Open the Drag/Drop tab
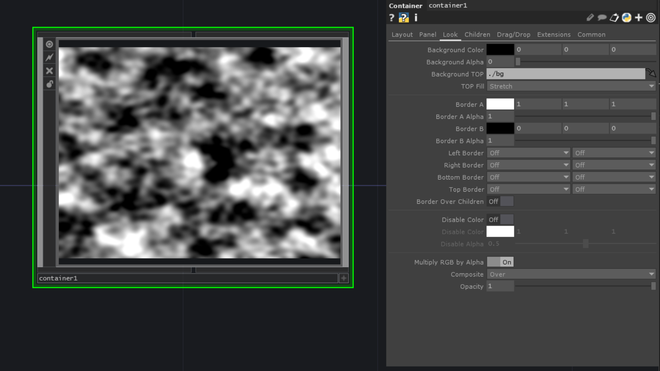Viewport: 660px width, 371px height. click(x=514, y=35)
